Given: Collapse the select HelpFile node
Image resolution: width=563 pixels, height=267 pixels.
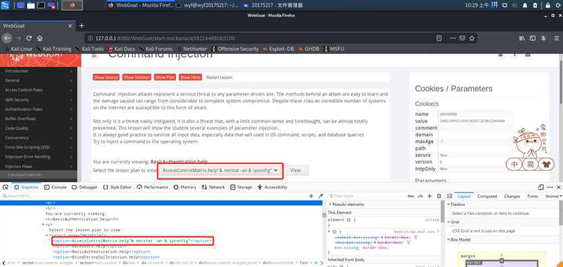Looking at the screenshot, I should click(x=47, y=235).
